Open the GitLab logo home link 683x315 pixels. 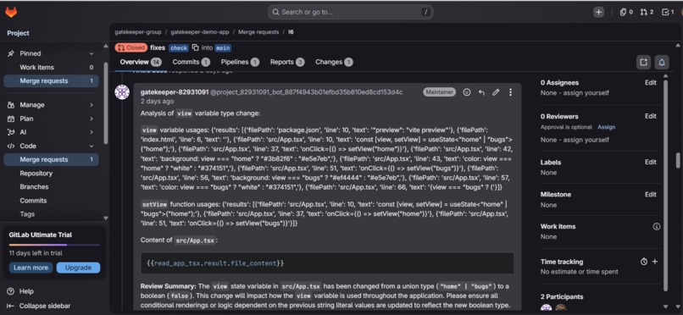coord(11,12)
